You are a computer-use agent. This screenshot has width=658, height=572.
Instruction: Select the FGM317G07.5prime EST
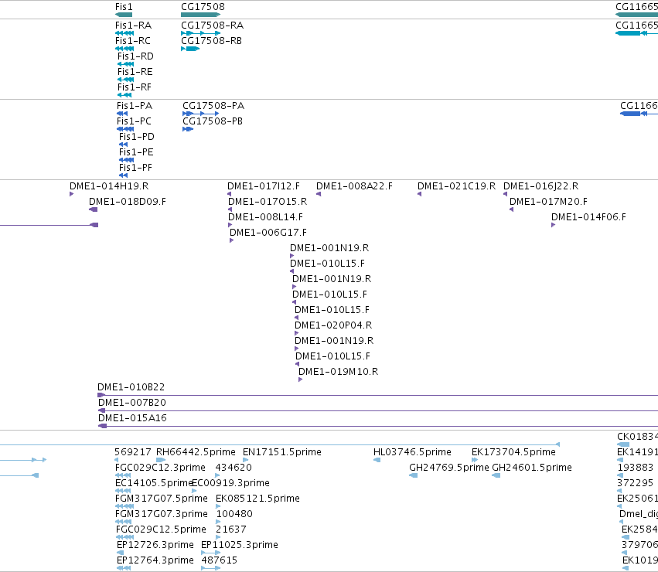click(124, 506)
